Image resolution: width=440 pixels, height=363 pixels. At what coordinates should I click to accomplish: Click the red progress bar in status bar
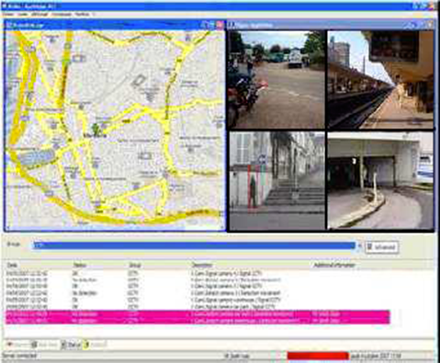click(x=318, y=356)
